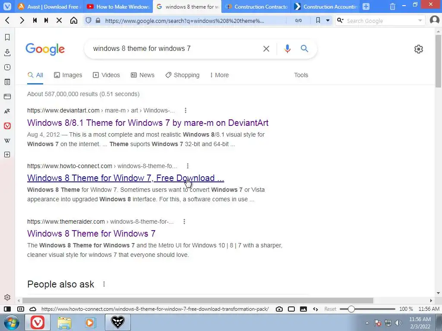The width and height of the screenshot is (442, 331).
Task: Open browser settings gear in sidebar
Action: click(7, 297)
